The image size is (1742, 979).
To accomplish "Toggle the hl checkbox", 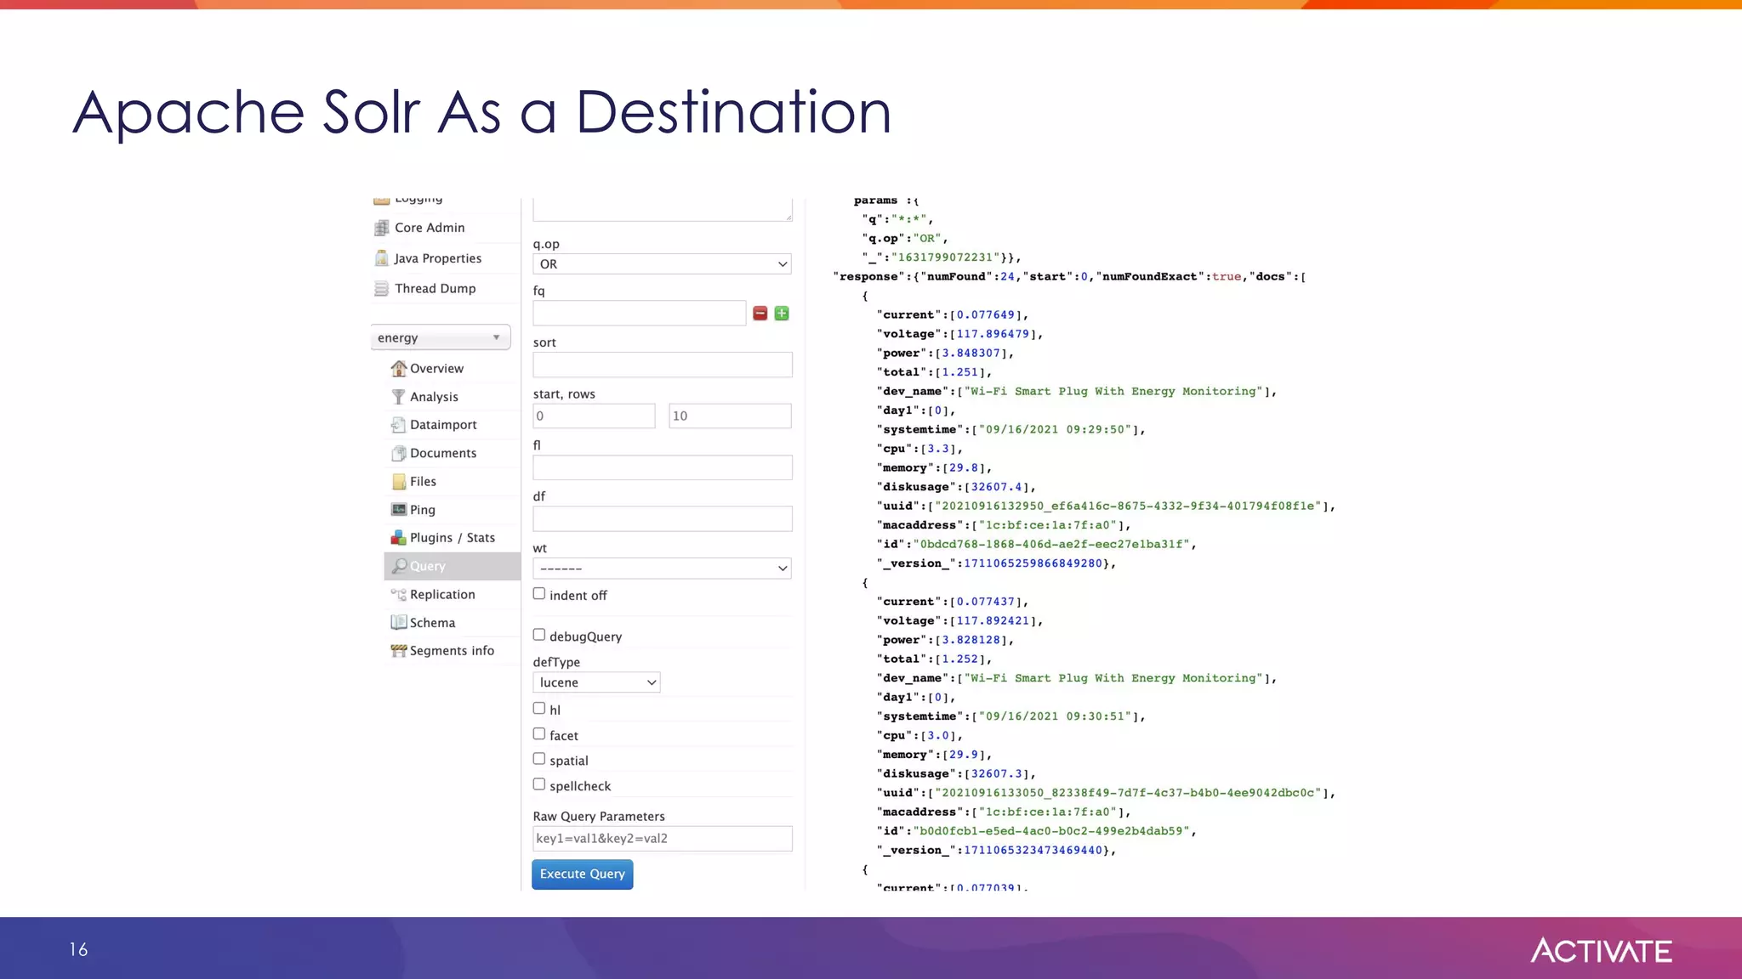I will click(539, 708).
